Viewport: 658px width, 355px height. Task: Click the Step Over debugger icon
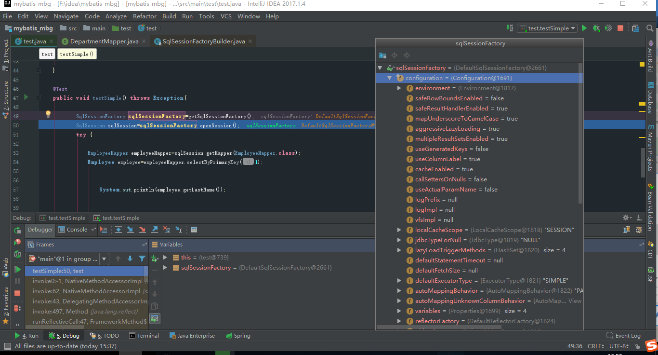[118, 230]
